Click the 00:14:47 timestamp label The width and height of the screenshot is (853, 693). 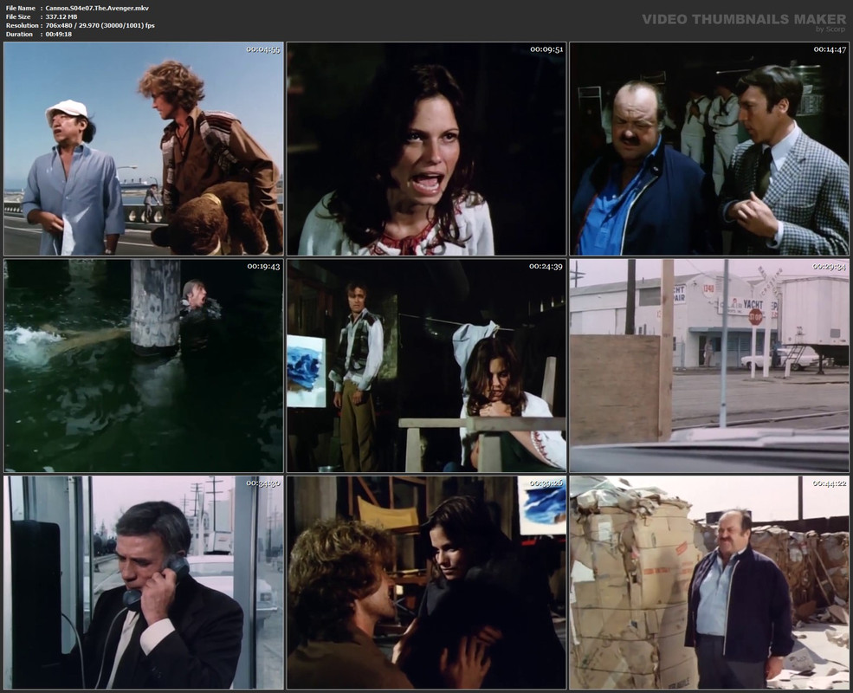click(830, 49)
